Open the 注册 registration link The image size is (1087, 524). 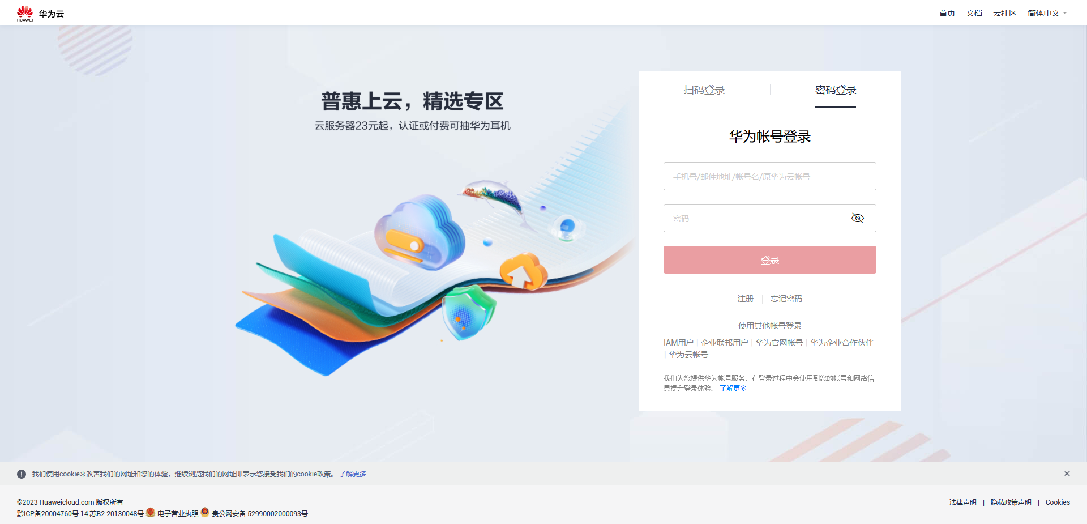pos(745,299)
